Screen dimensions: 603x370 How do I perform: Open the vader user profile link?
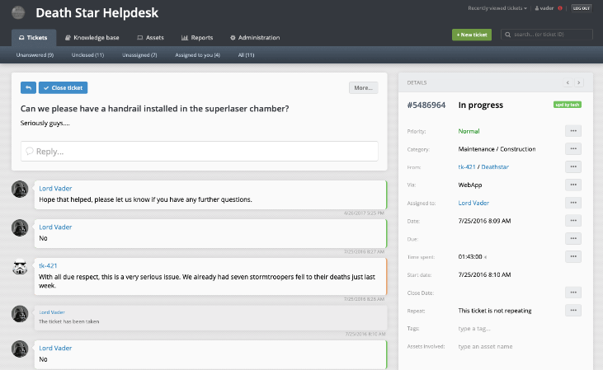(544, 8)
